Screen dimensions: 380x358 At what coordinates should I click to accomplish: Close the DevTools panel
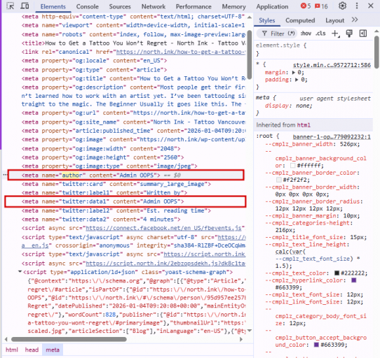click(371, 6)
